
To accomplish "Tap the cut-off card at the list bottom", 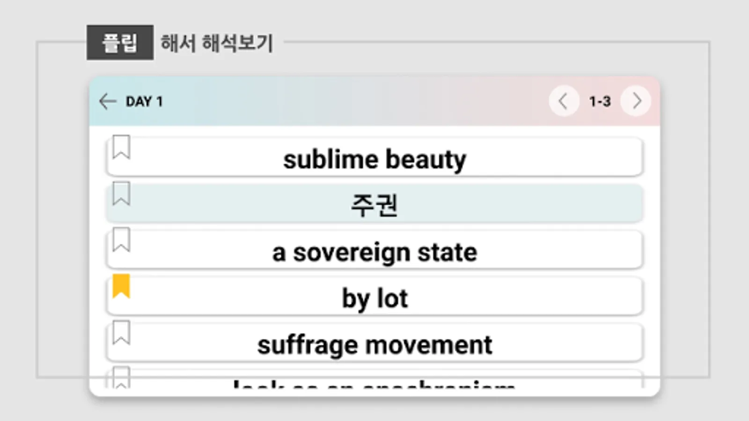I will (x=374, y=382).
